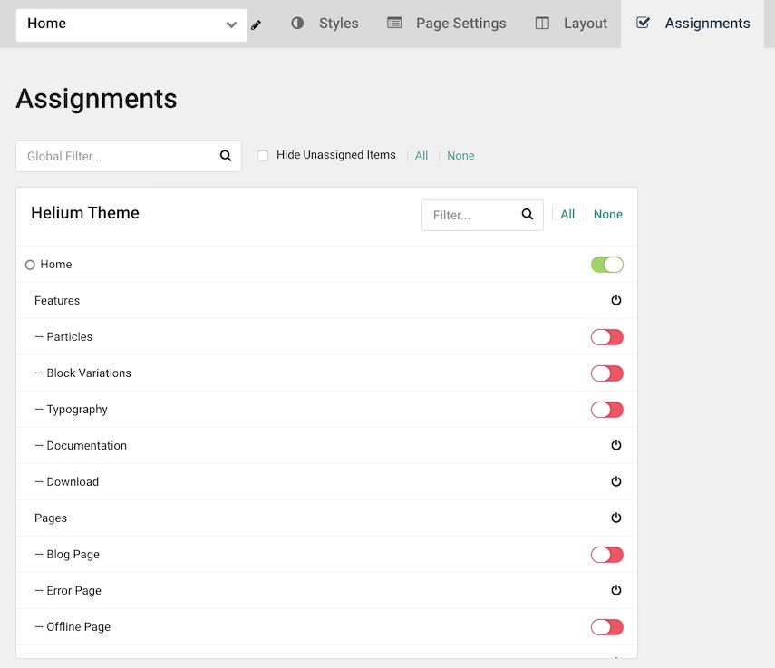Click the power icon in Download row
The width and height of the screenshot is (775, 668).
[x=616, y=481]
